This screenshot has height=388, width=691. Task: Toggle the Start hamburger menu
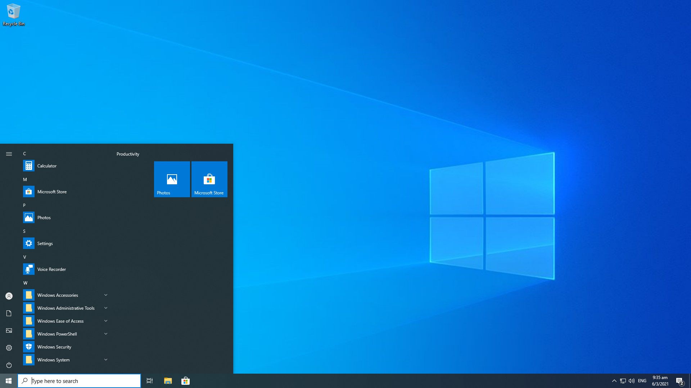pyautogui.click(x=9, y=154)
